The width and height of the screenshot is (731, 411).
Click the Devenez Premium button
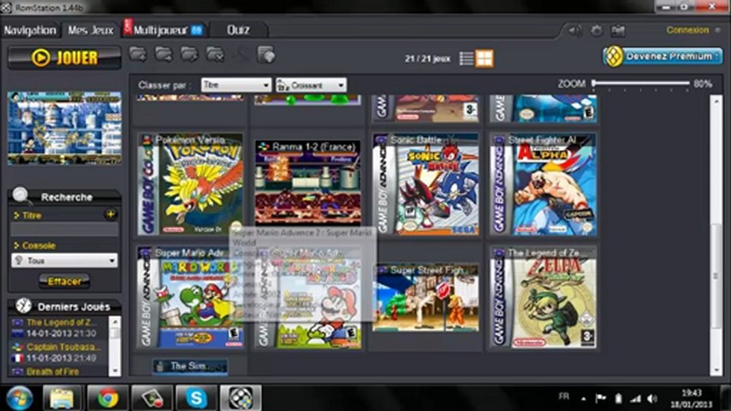click(x=662, y=56)
